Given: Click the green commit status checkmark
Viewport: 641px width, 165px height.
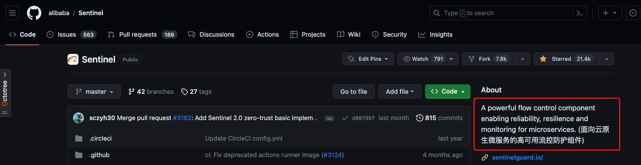Looking at the screenshot, I should tap(345, 118).
